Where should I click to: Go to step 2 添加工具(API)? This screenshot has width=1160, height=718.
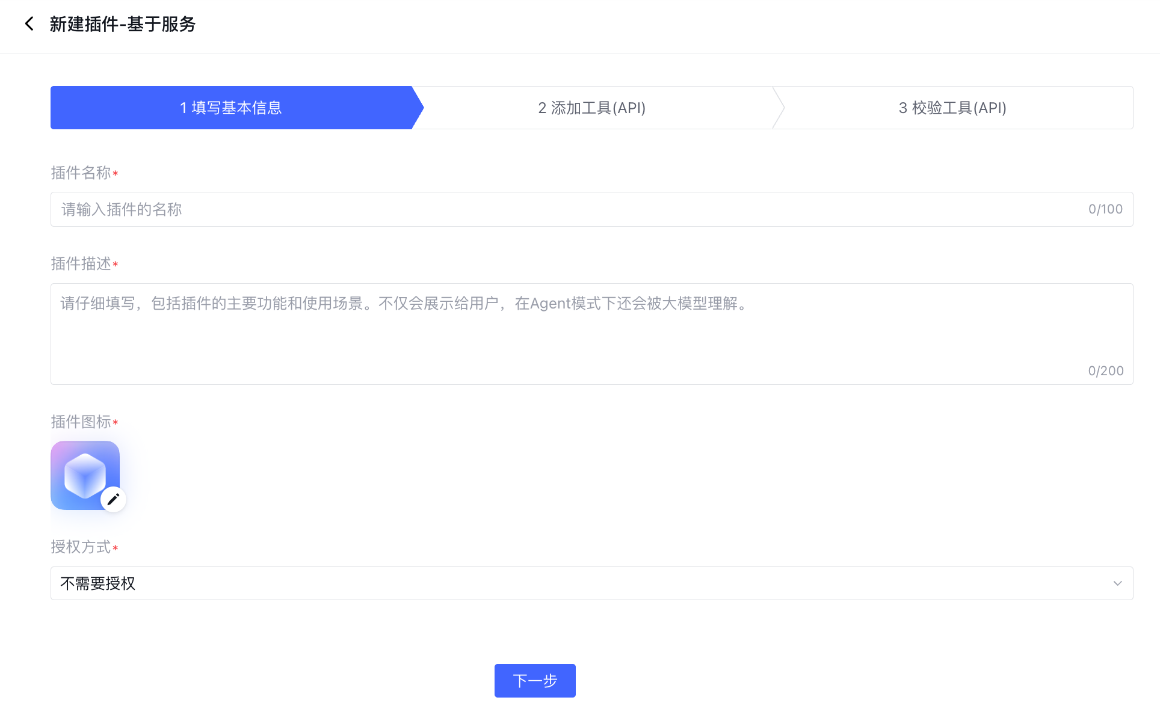coord(591,108)
